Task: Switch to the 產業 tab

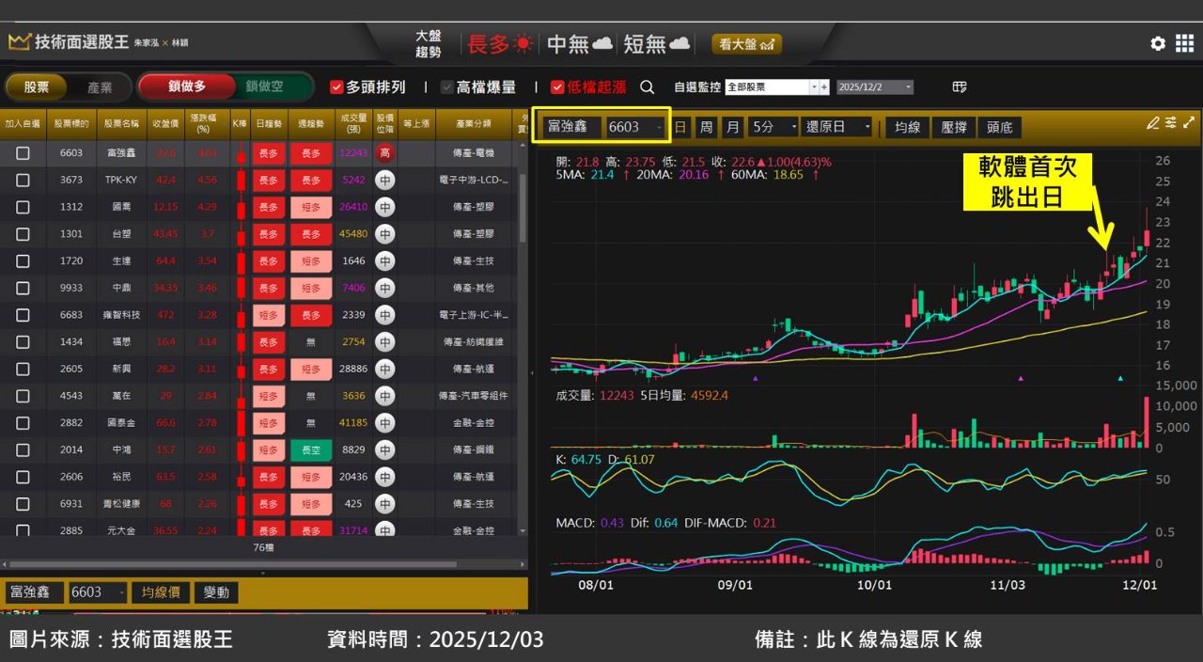Action: [100, 87]
